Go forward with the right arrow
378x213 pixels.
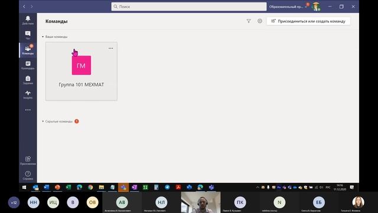coord(31,7)
